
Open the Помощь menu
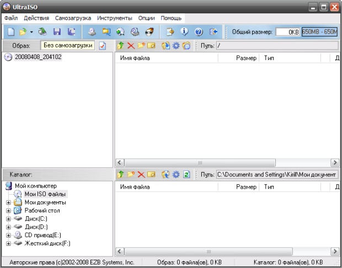click(x=171, y=18)
